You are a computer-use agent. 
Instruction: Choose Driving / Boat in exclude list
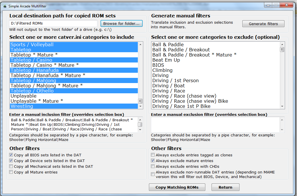click(216, 86)
